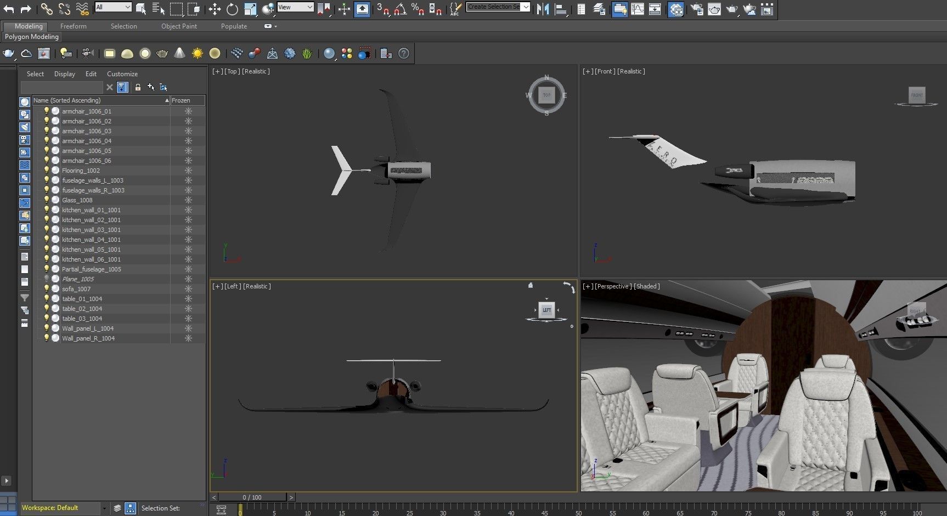Click the Align tool icon

click(561, 9)
